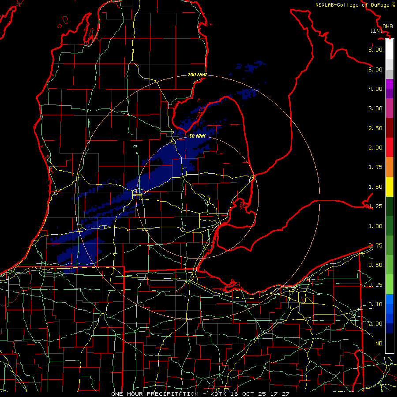The height and width of the screenshot is (397, 397).
Task: Click the 0.00 legend value
Action: (375, 324)
